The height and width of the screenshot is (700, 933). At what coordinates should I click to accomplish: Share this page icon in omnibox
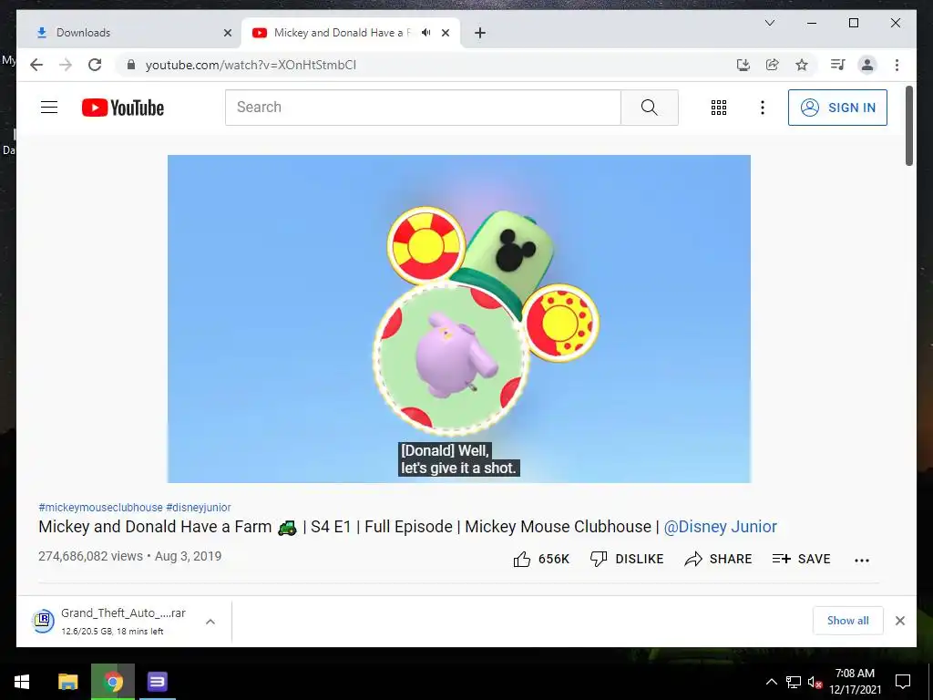(773, 65)
